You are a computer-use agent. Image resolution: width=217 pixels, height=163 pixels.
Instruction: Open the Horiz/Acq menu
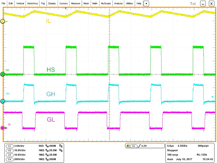pyautogui.click(x=33, y=3)
